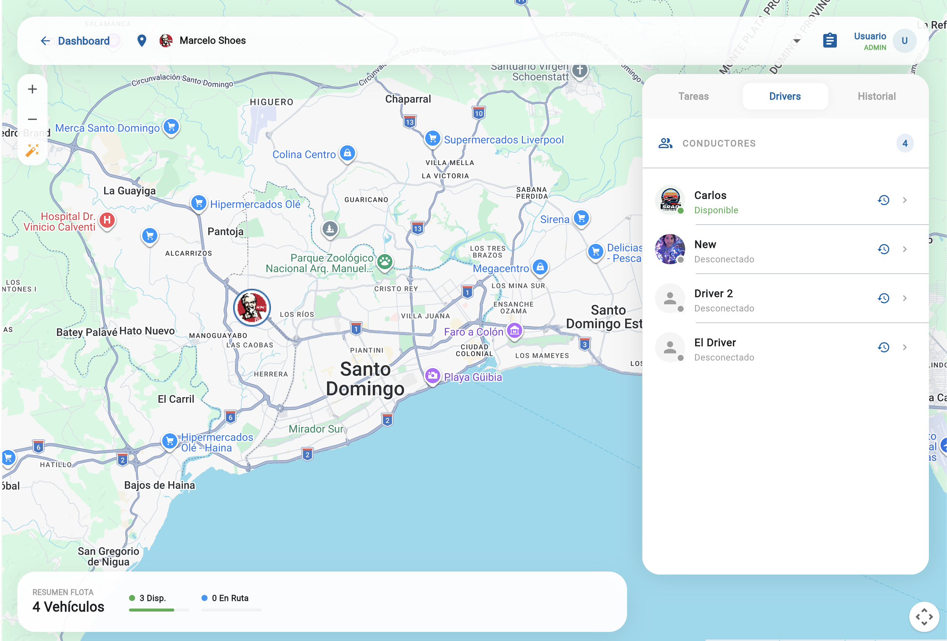The height and width of the screenshot is (641, 947).
Task: Expand El Driver details chevron
Action: click(905, 347)
